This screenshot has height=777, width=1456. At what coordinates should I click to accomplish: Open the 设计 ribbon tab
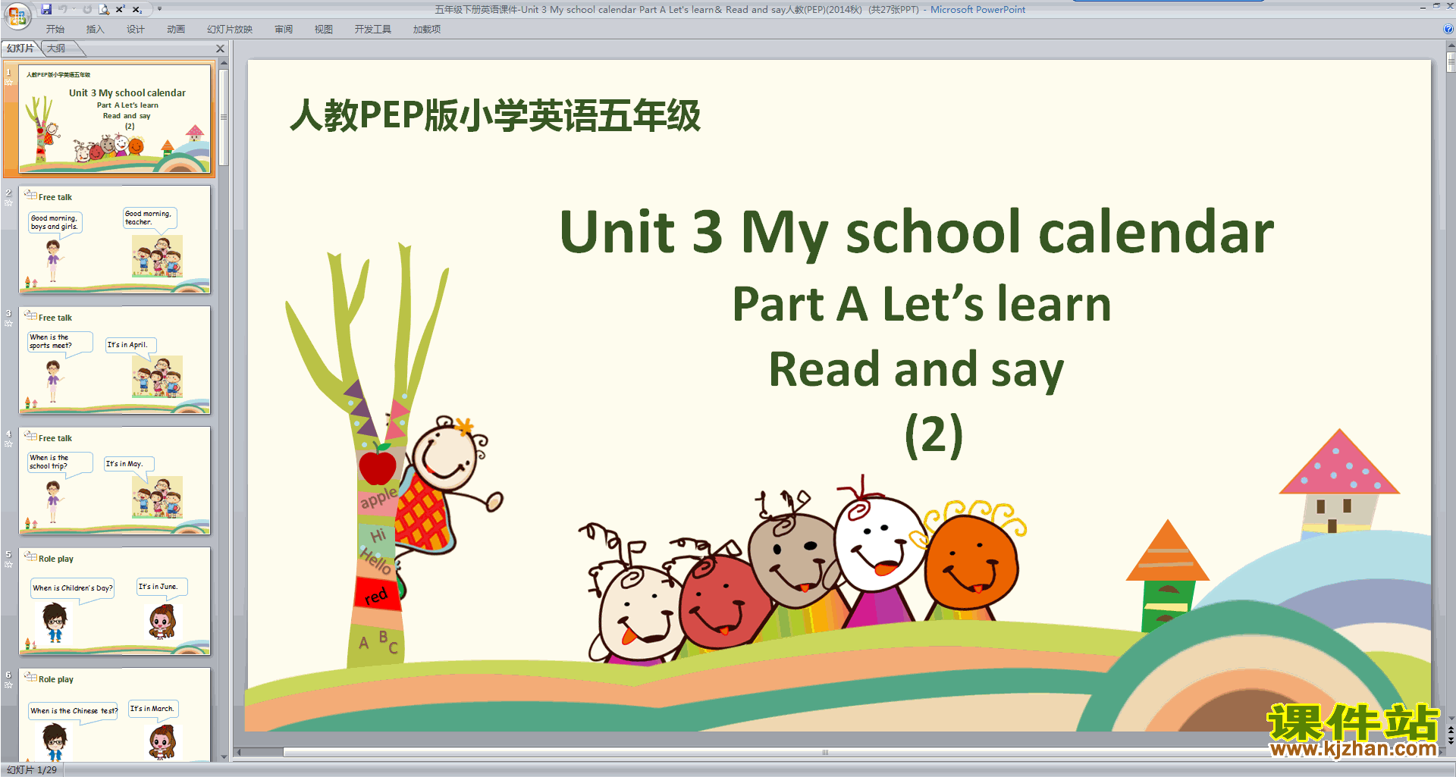[136, 30]
